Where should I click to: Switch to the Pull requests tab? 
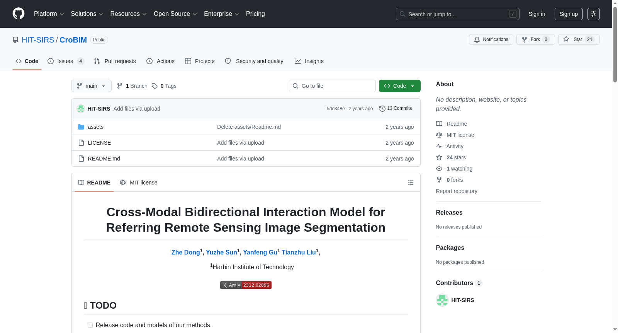[x=115, y=61]
